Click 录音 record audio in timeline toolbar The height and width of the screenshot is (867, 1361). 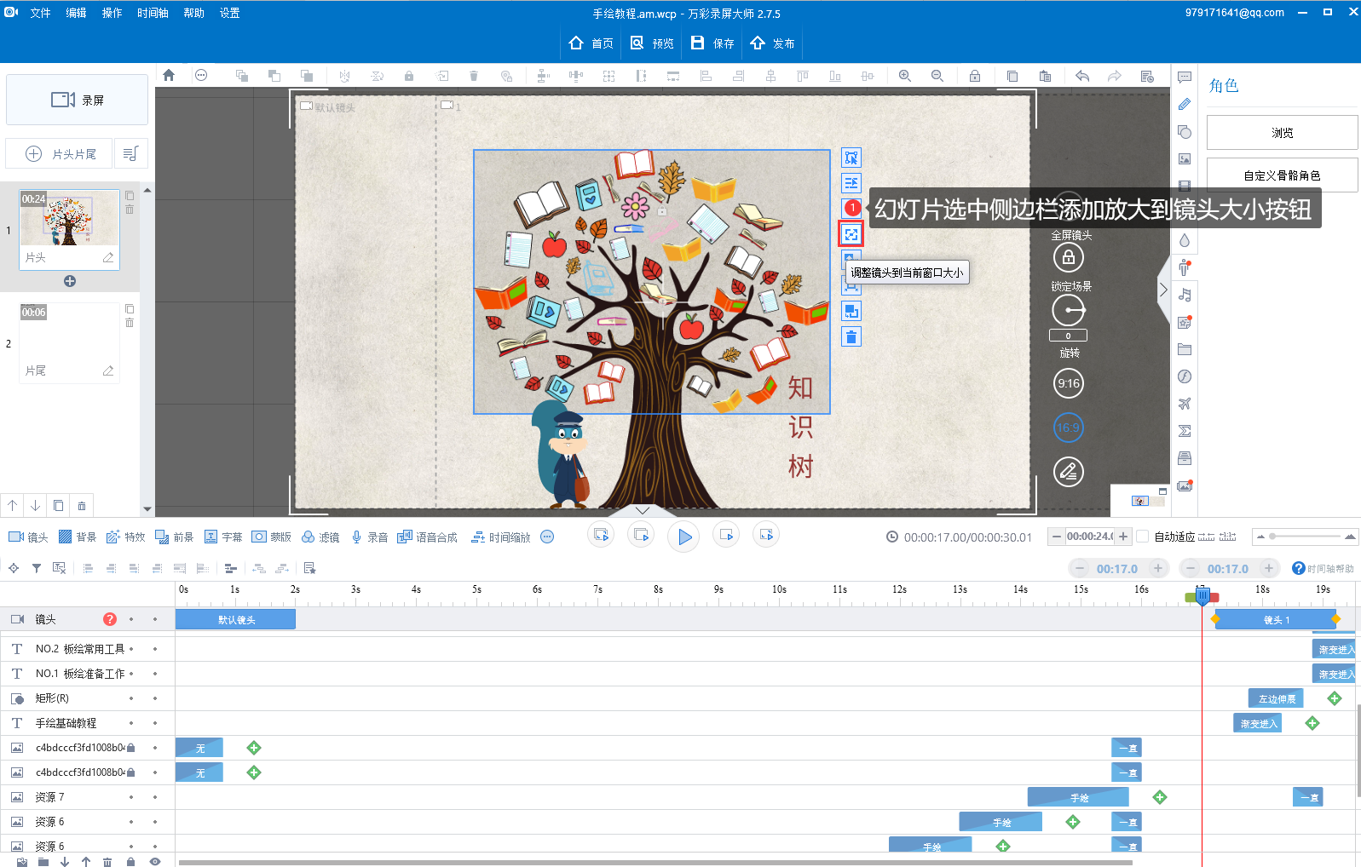368,537
